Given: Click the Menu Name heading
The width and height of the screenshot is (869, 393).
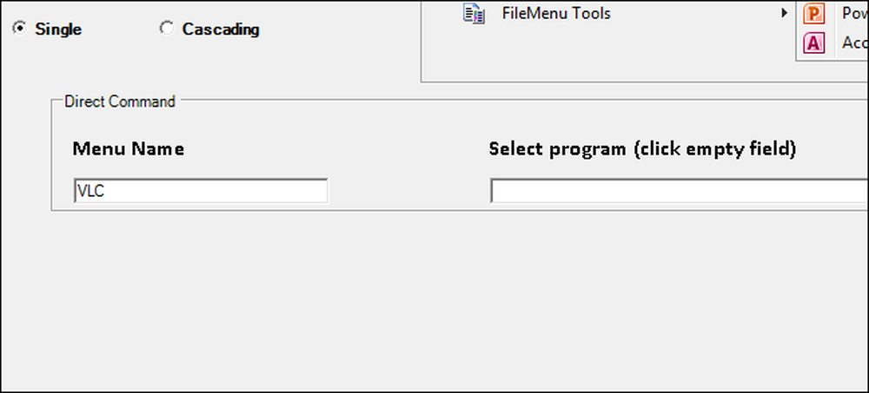Looking at the screenshot, I should point(129,149).
